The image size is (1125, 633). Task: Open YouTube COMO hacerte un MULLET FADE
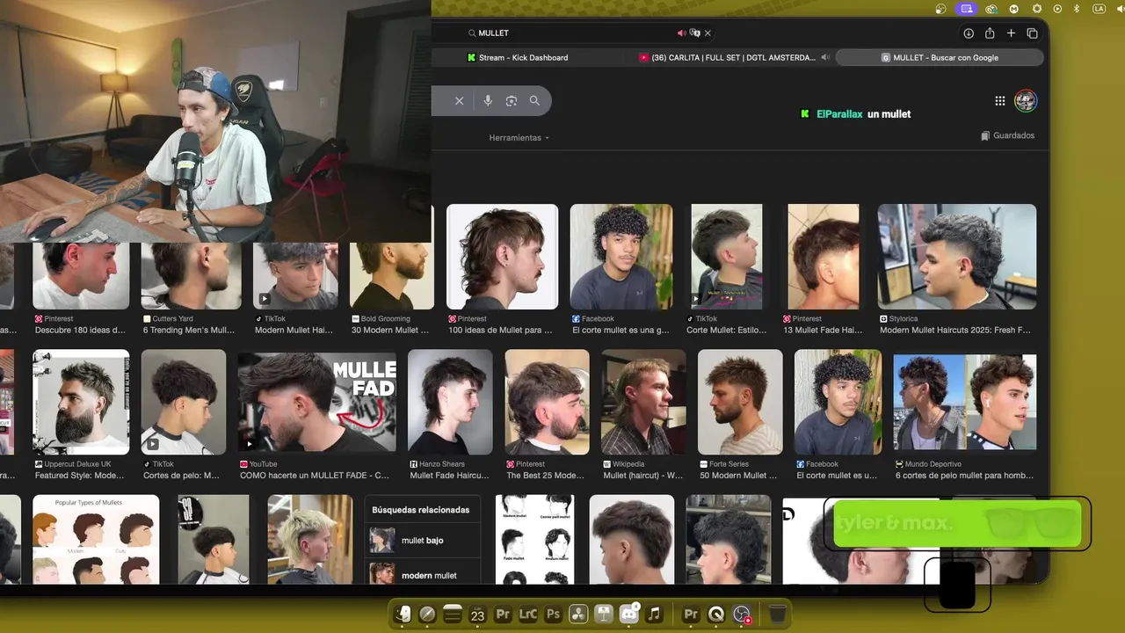point(316,402)
